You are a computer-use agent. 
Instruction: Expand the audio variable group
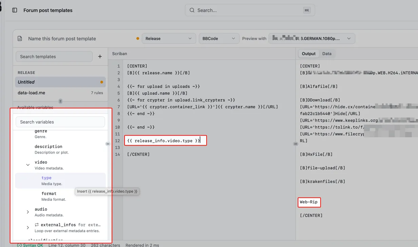click(28, 212)
